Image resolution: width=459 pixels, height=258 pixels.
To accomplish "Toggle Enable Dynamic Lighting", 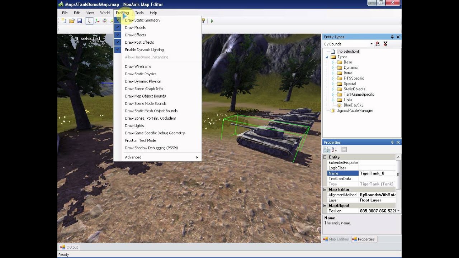I will [x=157, y=50].
